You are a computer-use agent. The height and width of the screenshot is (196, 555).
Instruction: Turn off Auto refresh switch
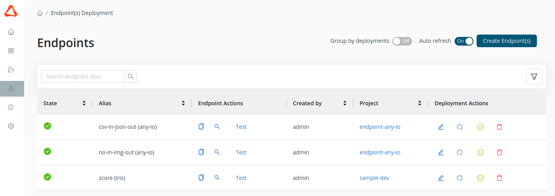(x=464, y=41)
